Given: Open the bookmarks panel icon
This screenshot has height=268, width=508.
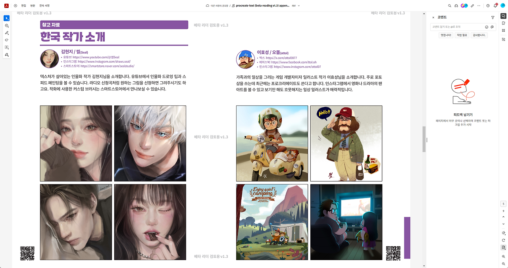Looking at the screenshot, I should (503, 23).
